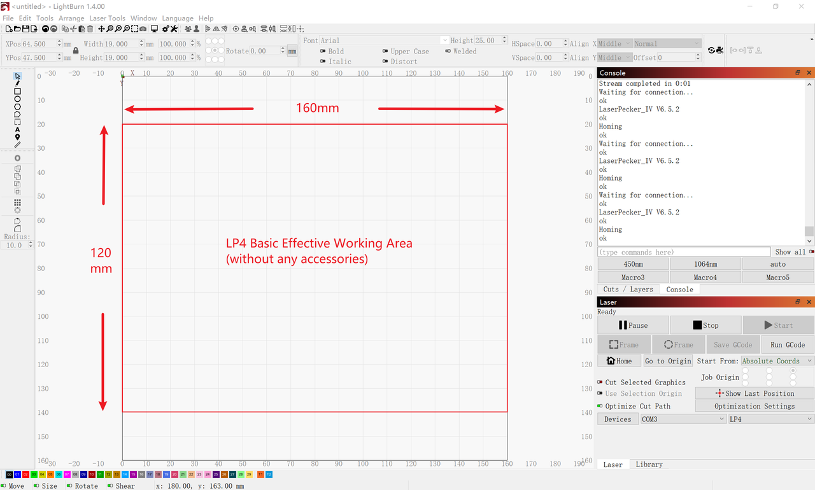Viewport: 815px width, 490px height.
Task: Toggle the aspect ratio lock icon
Action: coord(76,51)
